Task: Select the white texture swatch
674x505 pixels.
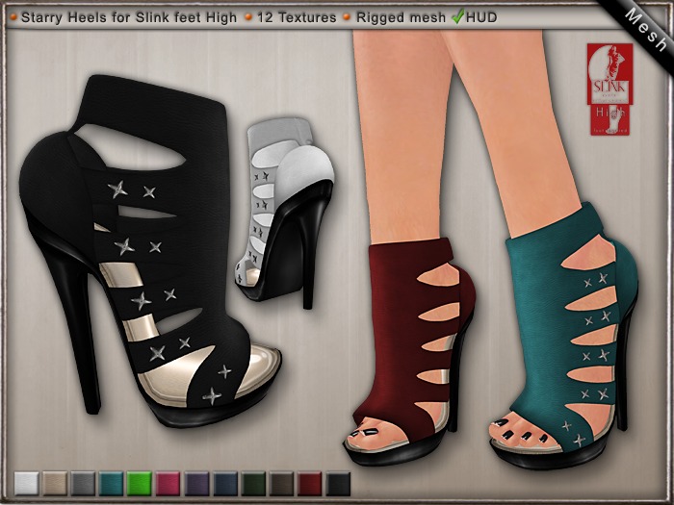Action: pos(27,484)
